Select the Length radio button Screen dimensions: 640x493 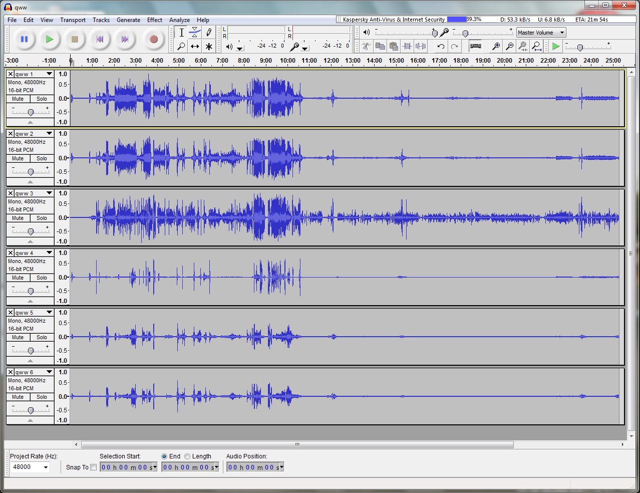pos(187,456)
